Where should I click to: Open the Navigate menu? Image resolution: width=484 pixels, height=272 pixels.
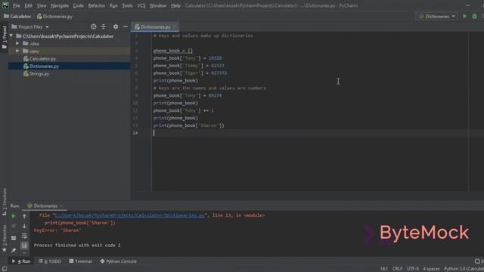point(60,5)
